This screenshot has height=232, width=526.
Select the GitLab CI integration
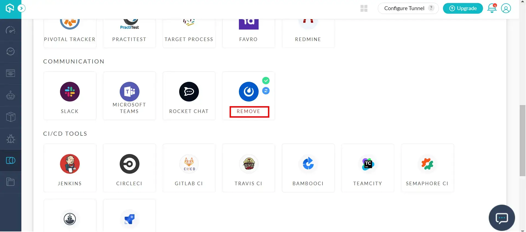point(189,164)
